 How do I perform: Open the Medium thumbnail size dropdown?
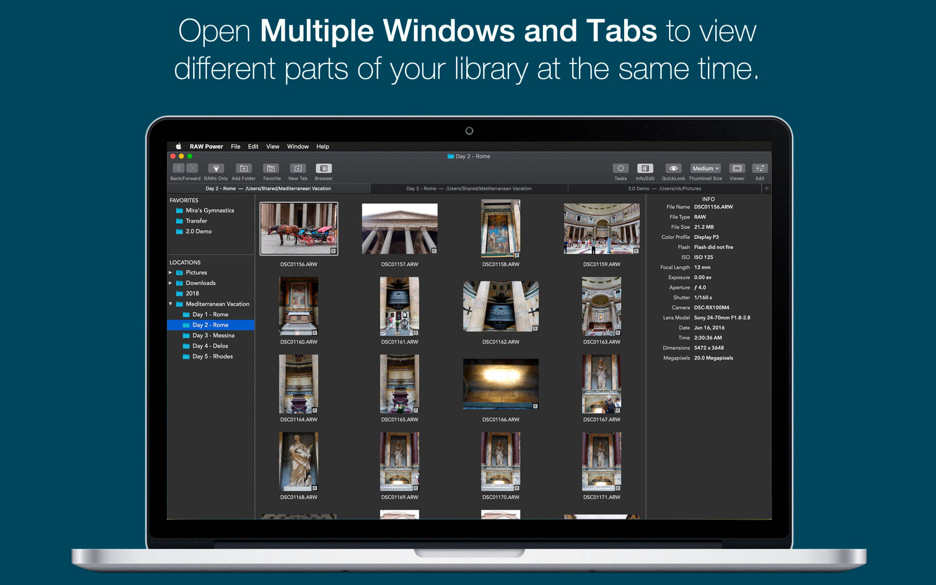pyautogui.click(x=705, y=168)
